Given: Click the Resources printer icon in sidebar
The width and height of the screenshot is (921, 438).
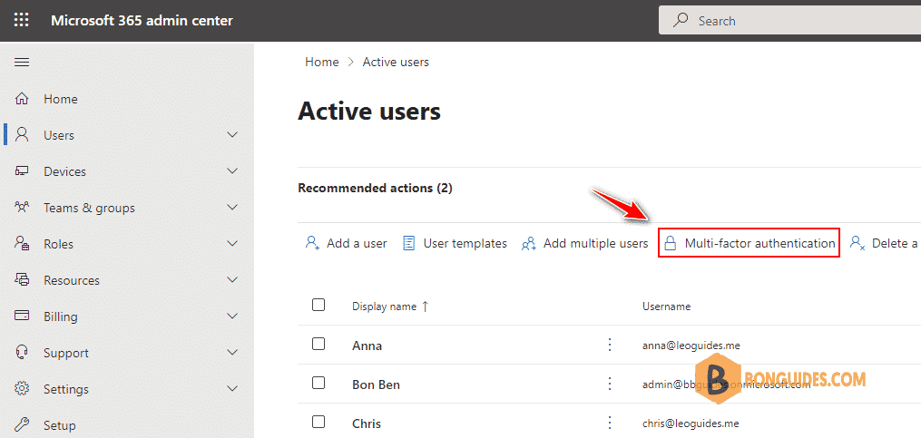Looking at the screenshot, I should 22,280.
